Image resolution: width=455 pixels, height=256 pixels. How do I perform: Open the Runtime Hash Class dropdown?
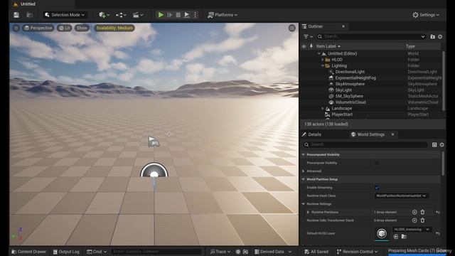pos(401,196)
